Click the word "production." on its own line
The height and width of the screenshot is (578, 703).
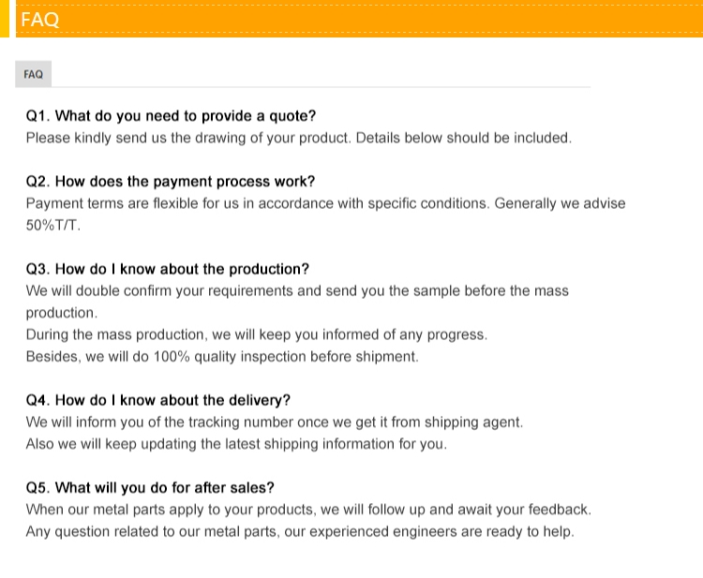pyautogui.click(x=61, y=312)
